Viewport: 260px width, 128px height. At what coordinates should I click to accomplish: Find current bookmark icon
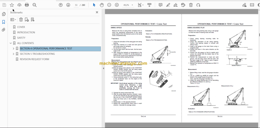pyautogui.click(x=32, y=20)
